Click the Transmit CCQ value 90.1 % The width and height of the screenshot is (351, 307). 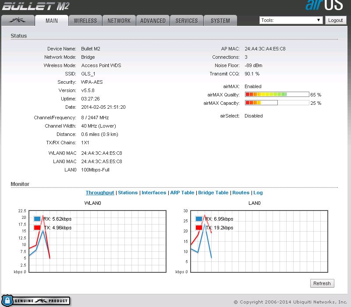(x=252, y=74)
